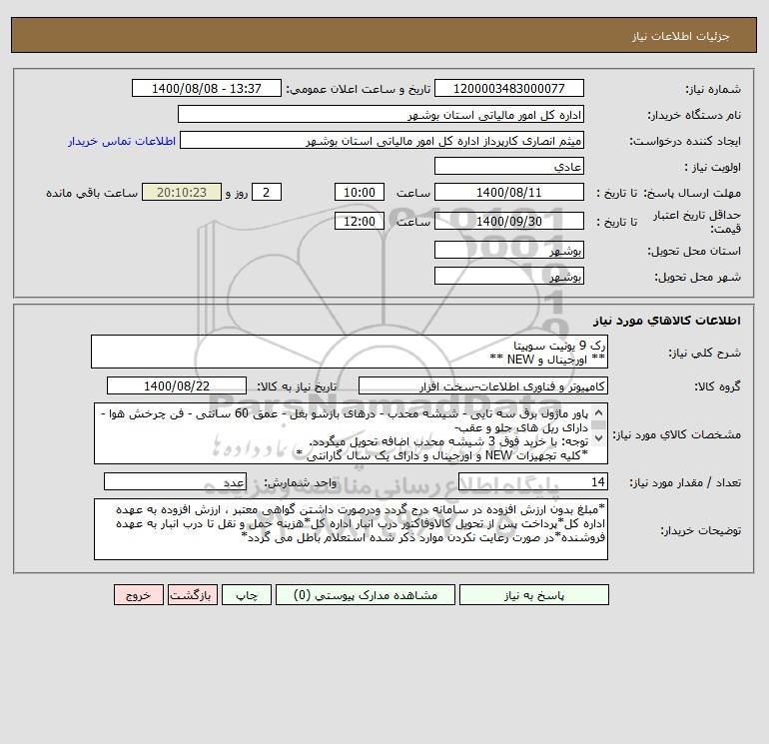The width and height of the screenshot is (769, 744).
Task: Click the goods group field کامپیوتر و فناوری
Action: (x=483, y=385)
